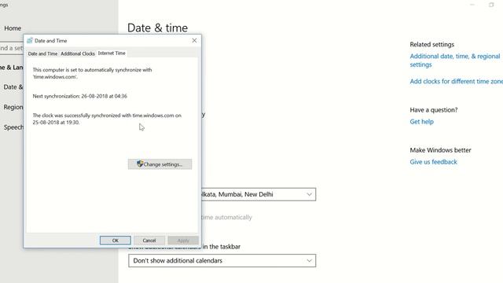The height and width of the screenshot is (283, 503).
Task: Select the Internet Time tab
Action: coord(112,53)
